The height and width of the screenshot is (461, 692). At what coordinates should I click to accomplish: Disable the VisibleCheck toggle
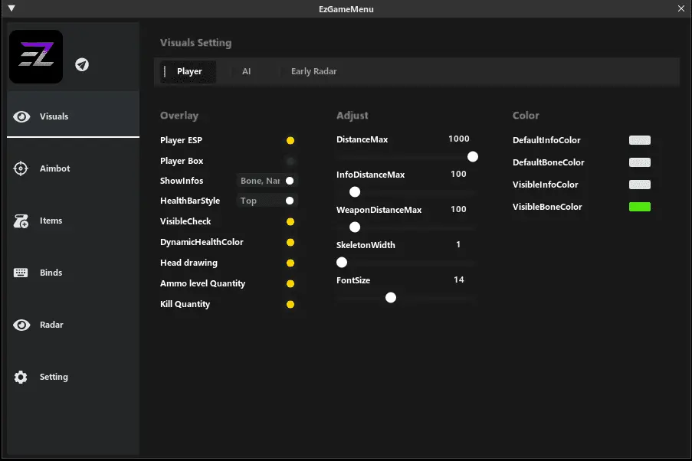[x=290, y=222]
